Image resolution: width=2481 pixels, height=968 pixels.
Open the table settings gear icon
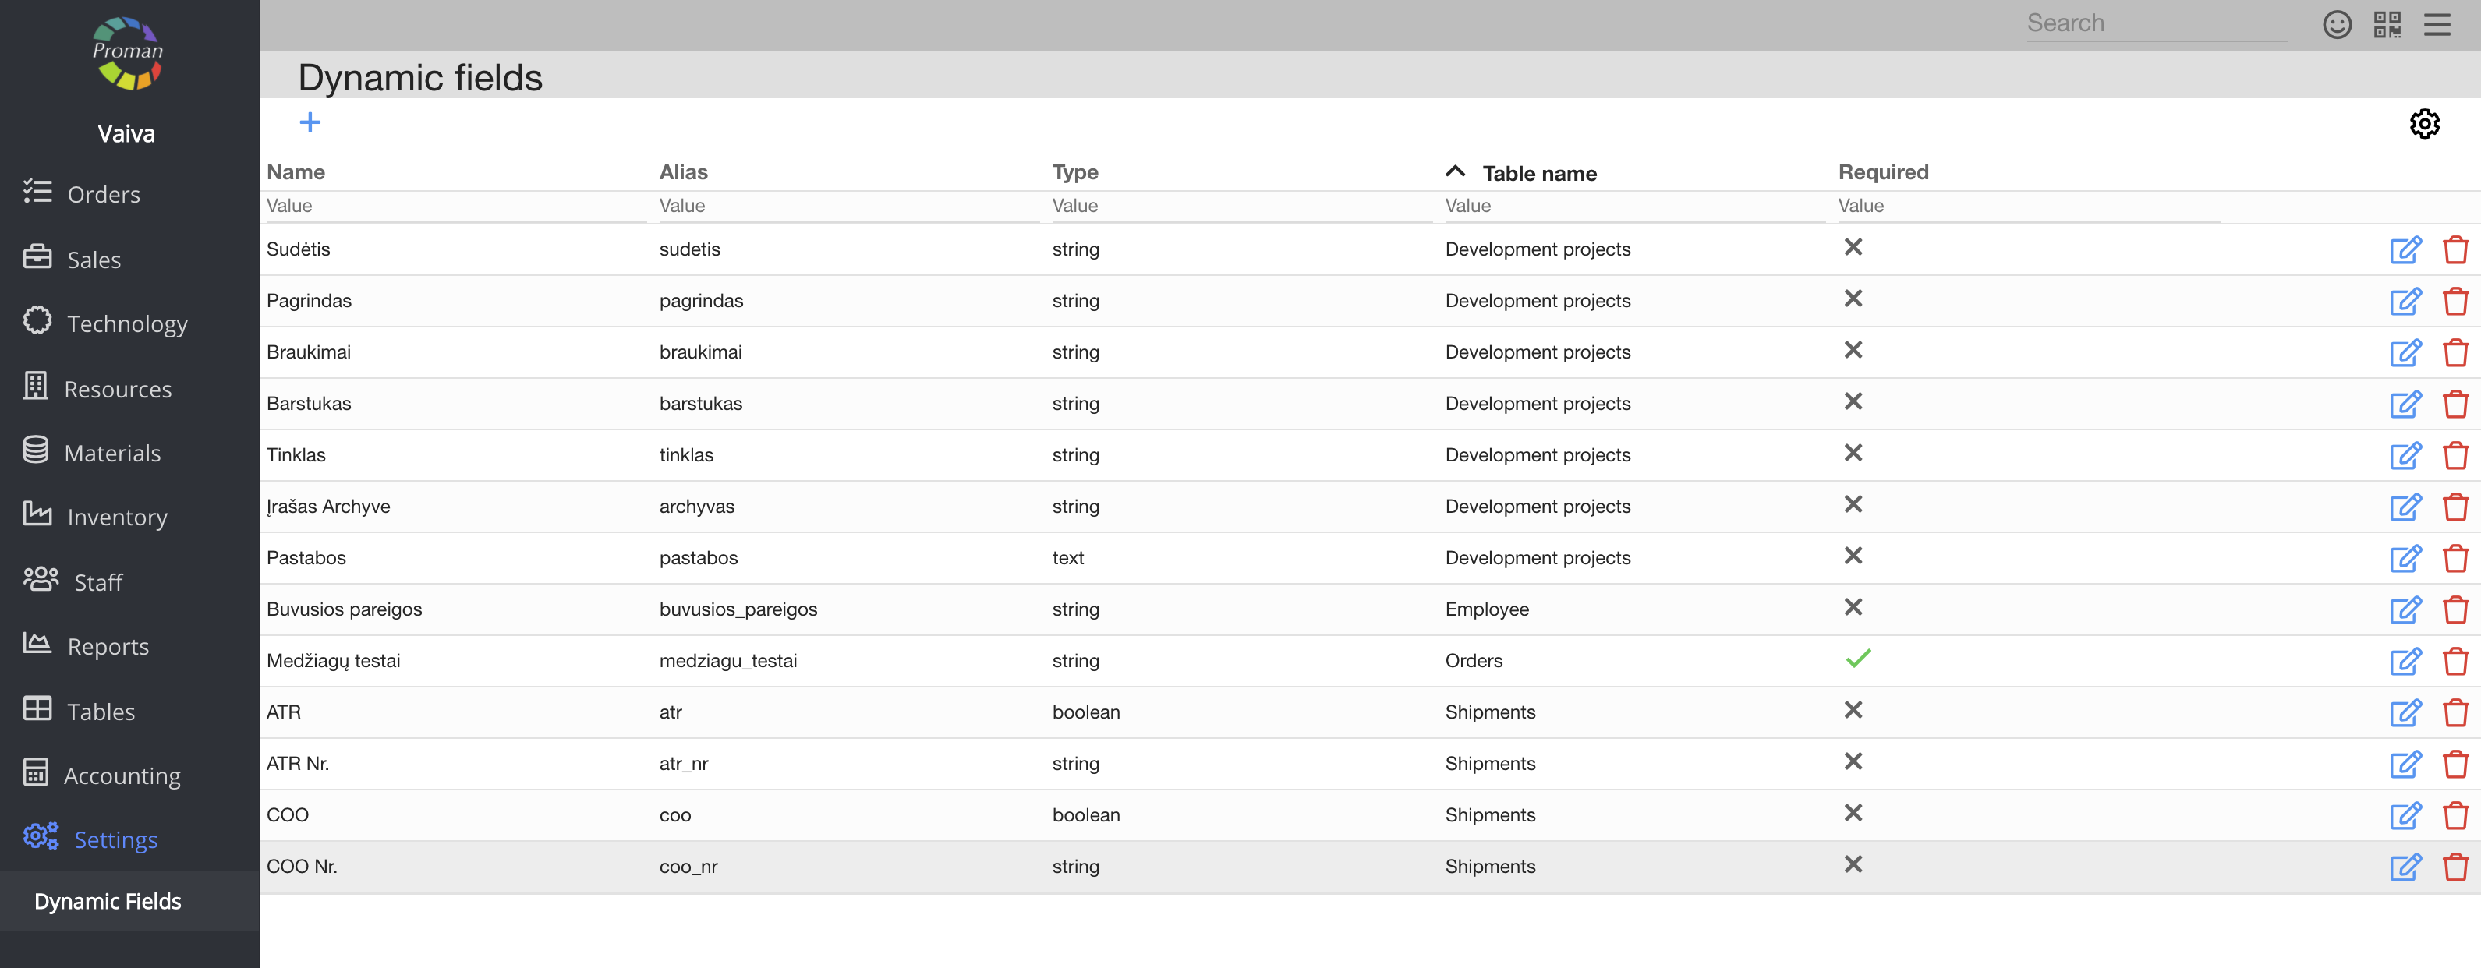[2423, 123]
